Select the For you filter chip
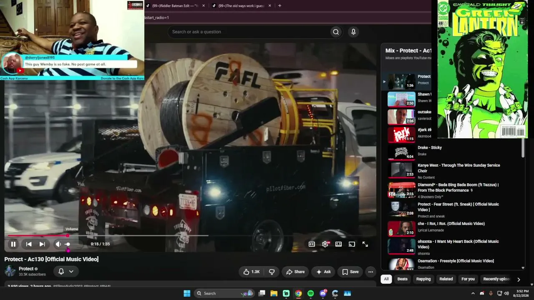The image size is (534, 300). tap(468, 279)
